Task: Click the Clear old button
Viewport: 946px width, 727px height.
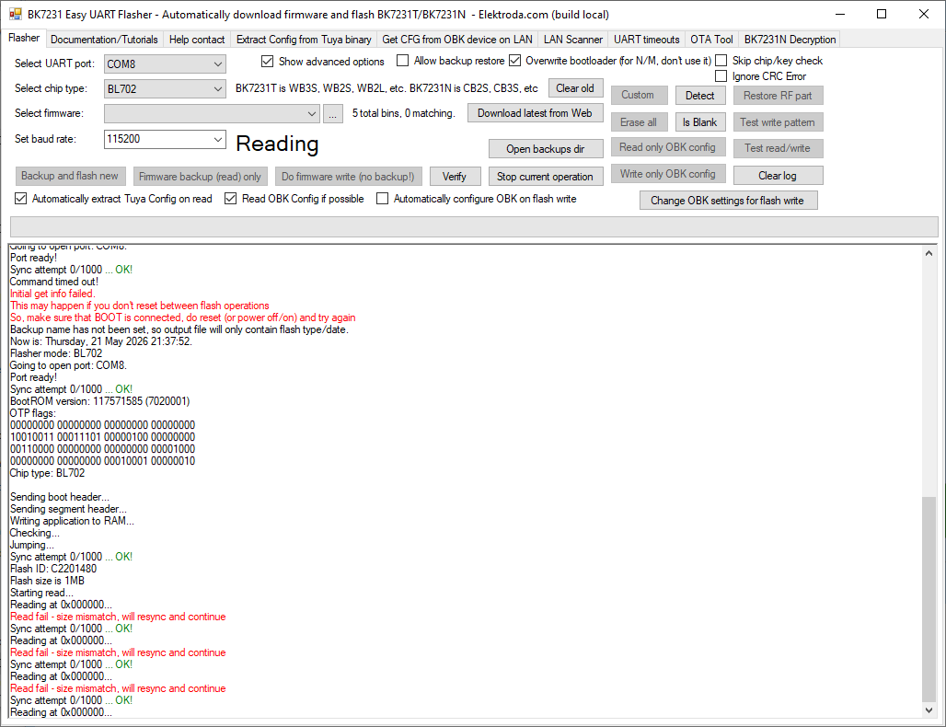Action: 575,88
